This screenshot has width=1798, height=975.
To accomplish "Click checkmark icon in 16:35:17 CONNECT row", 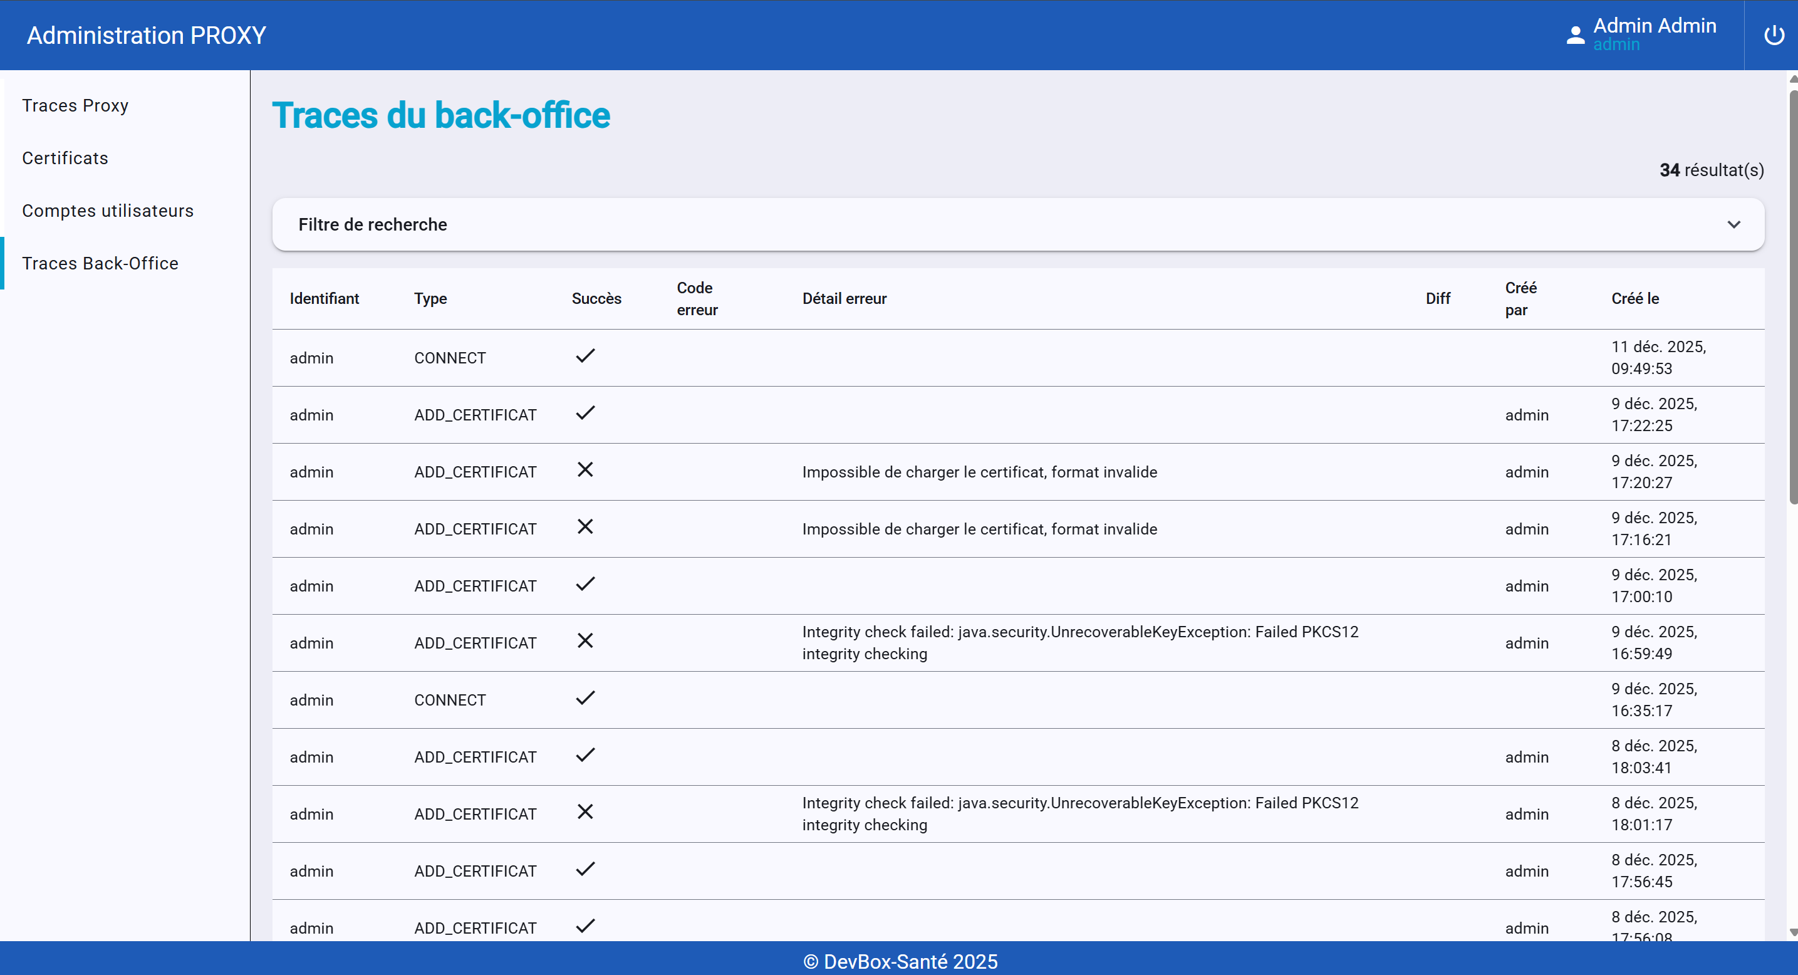I will (x=585, y=698).
